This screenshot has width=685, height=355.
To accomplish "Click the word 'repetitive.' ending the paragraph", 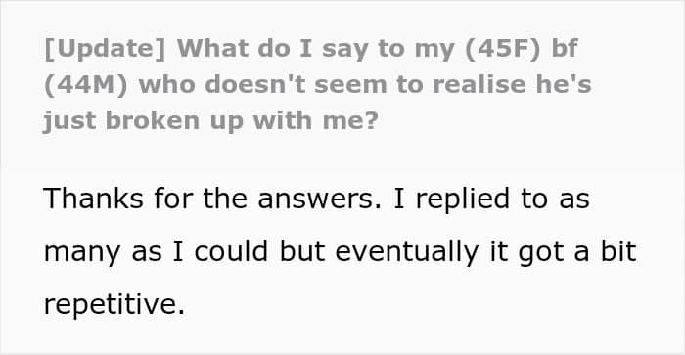I will click(114, 304).
